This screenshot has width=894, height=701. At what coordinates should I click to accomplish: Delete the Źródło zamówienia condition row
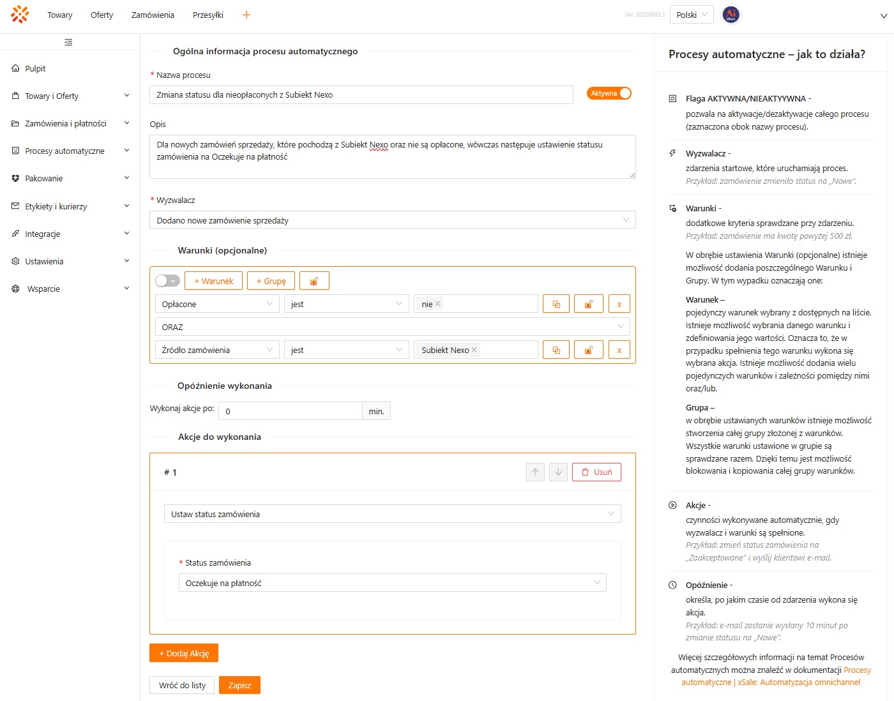pos(619,350)
